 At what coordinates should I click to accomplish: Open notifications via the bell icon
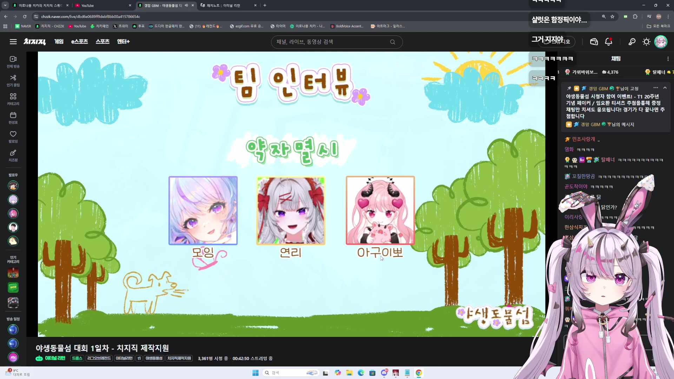tap(608, 41)
